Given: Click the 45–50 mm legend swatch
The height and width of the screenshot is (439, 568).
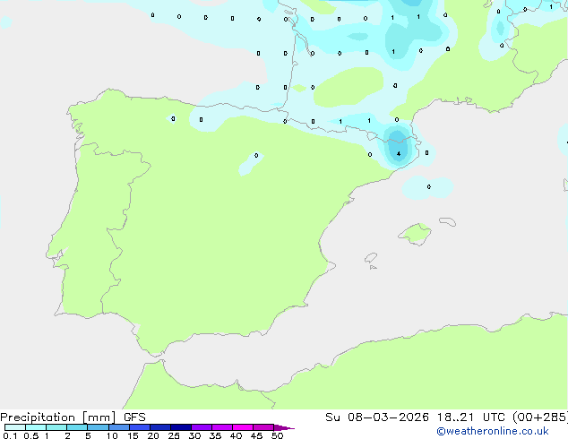Looking at the screenshot, I should (x=263, y=427).
